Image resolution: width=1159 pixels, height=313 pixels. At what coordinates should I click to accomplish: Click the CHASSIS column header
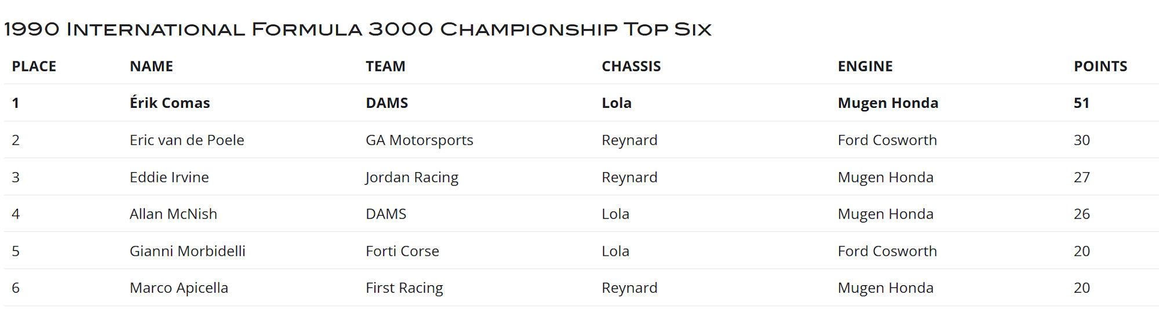coord(631,67)
